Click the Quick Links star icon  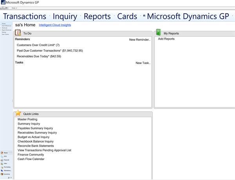click(x=18, y=113)
